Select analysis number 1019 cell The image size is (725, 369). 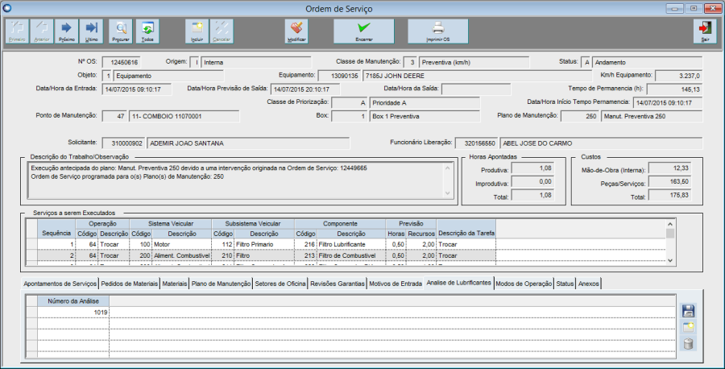pyautogui.click(x=73, y=313)
